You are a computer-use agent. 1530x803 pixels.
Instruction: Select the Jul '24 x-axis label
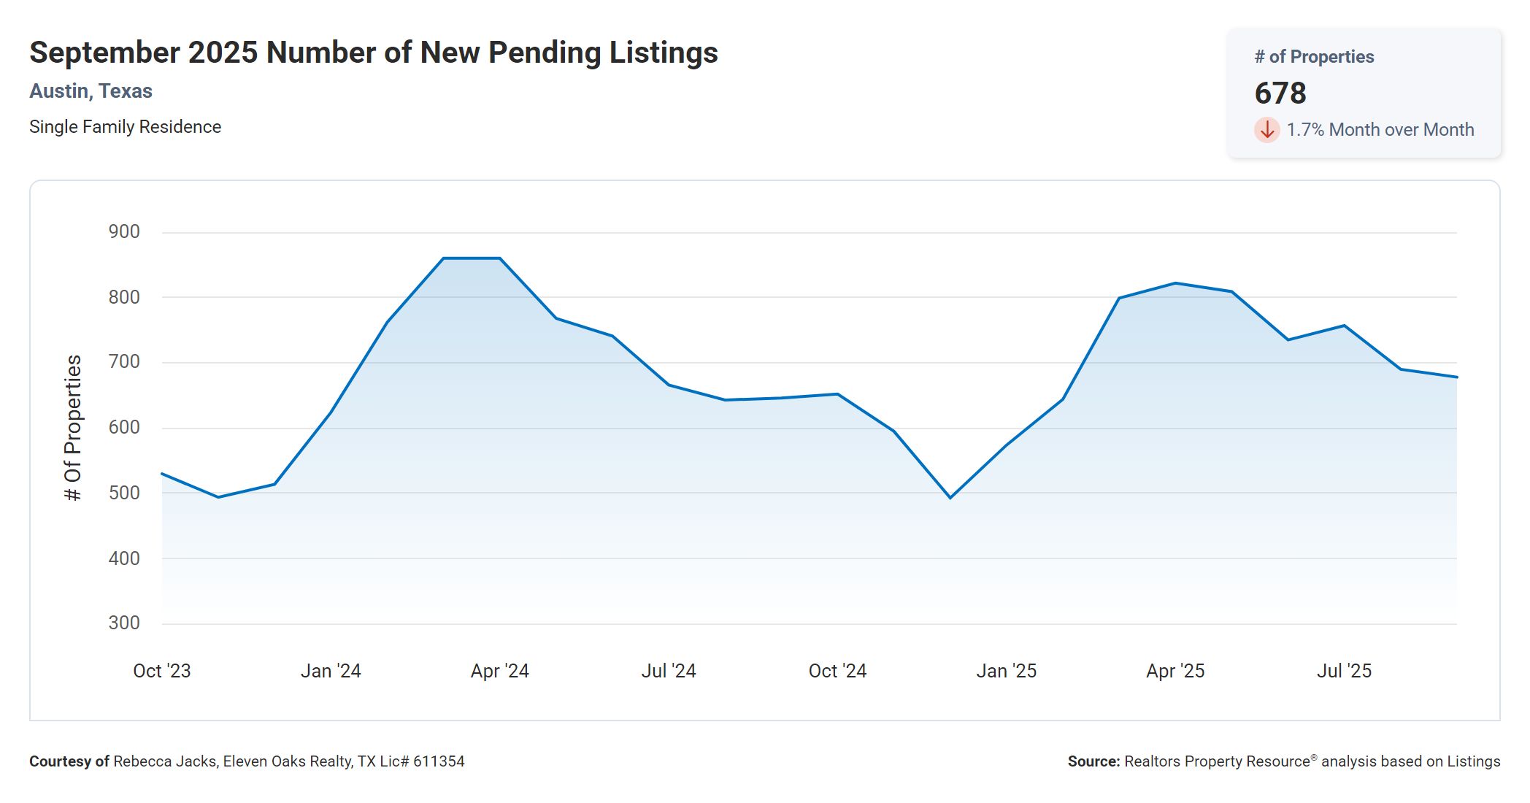pos(669,671)
